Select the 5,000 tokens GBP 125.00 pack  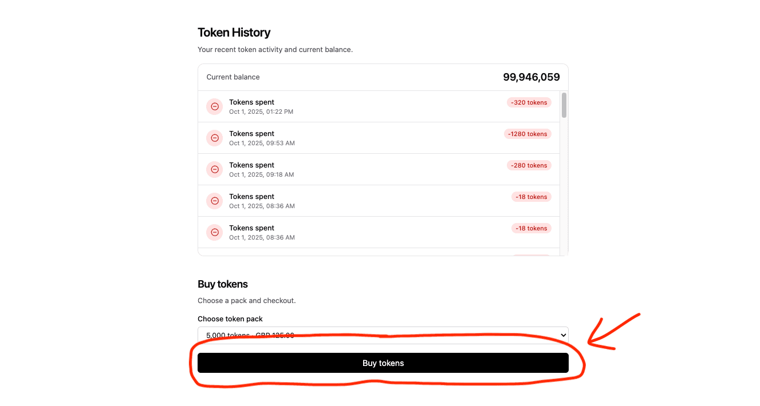(x=383, y=335)
